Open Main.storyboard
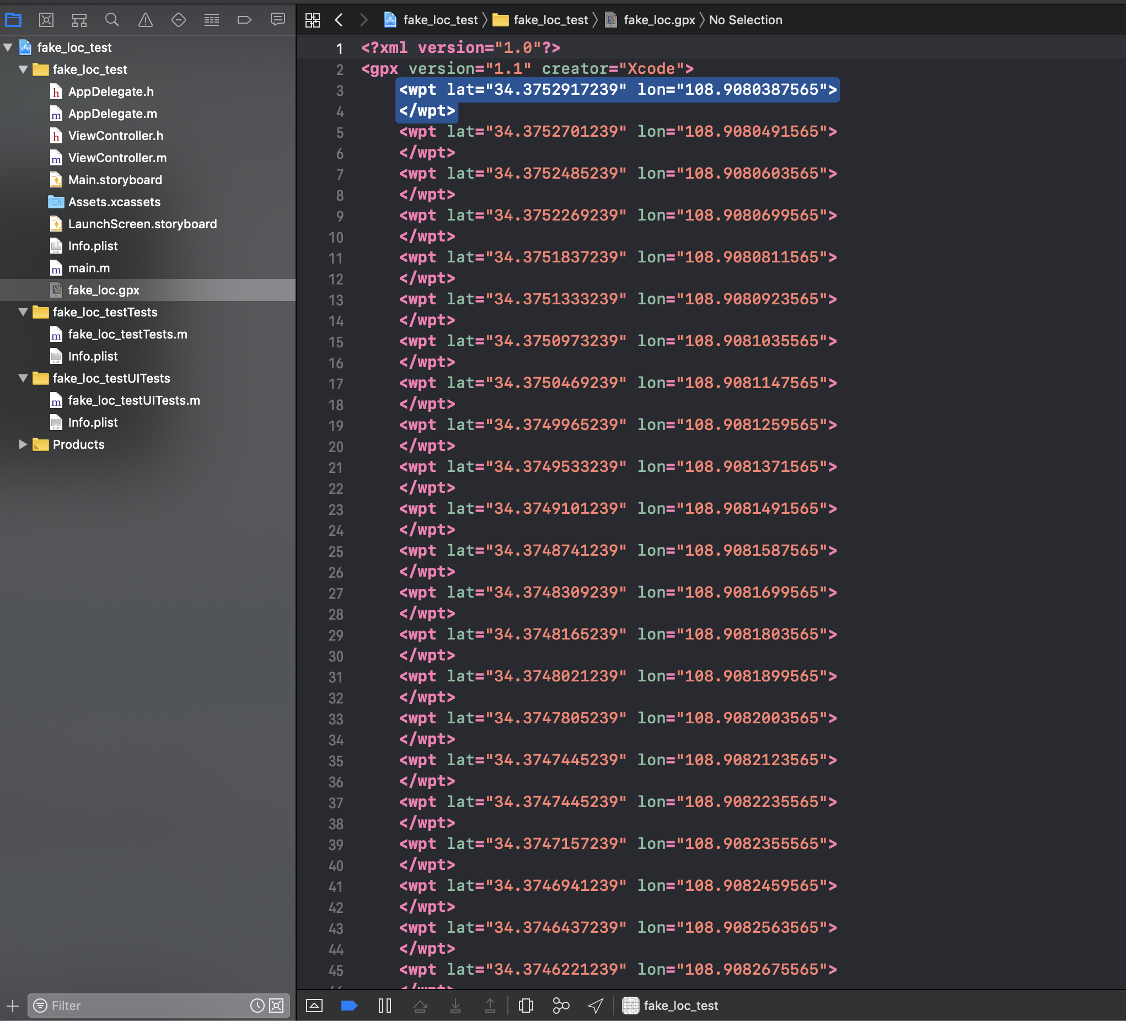Image resolution: width=1126 pixels, height=1021 pixels. coord(115,180)
